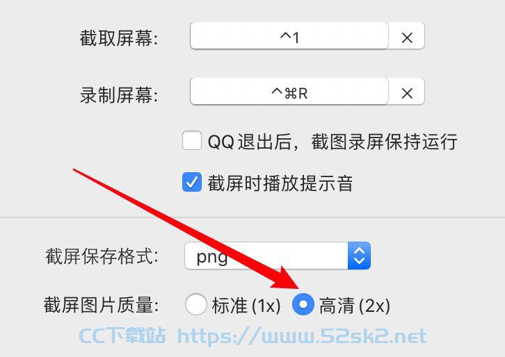Click the 截屏保存格式: label
Viewport: 505px width, 357px height.
102,256
